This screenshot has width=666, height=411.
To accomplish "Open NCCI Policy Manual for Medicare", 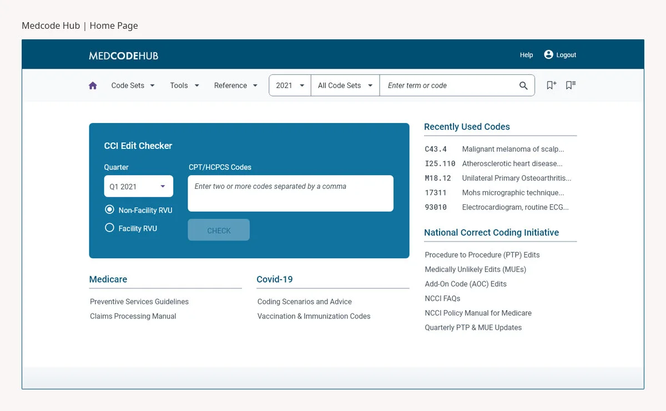I will point(478,313).
